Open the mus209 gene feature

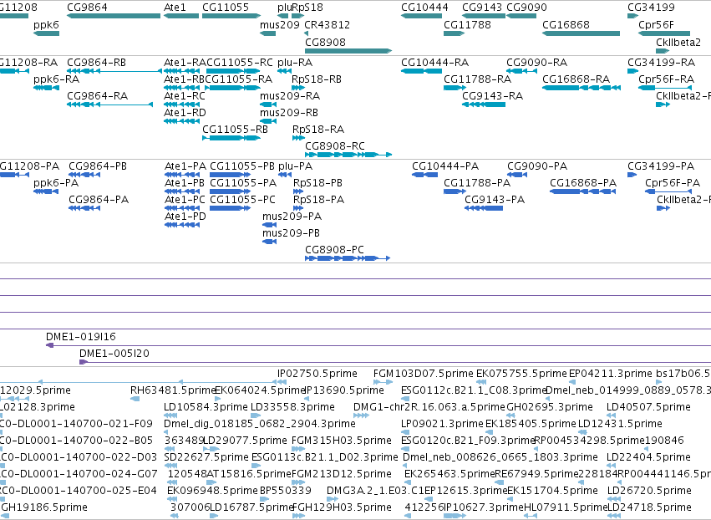pyautogui.click(x=267, y=33)
